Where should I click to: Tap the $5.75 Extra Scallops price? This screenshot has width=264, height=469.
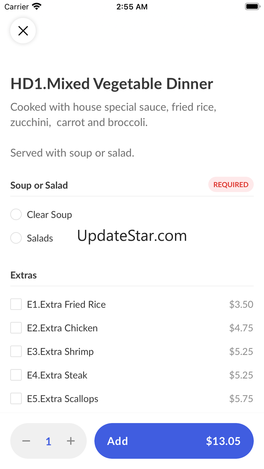(x=241, y=399)
